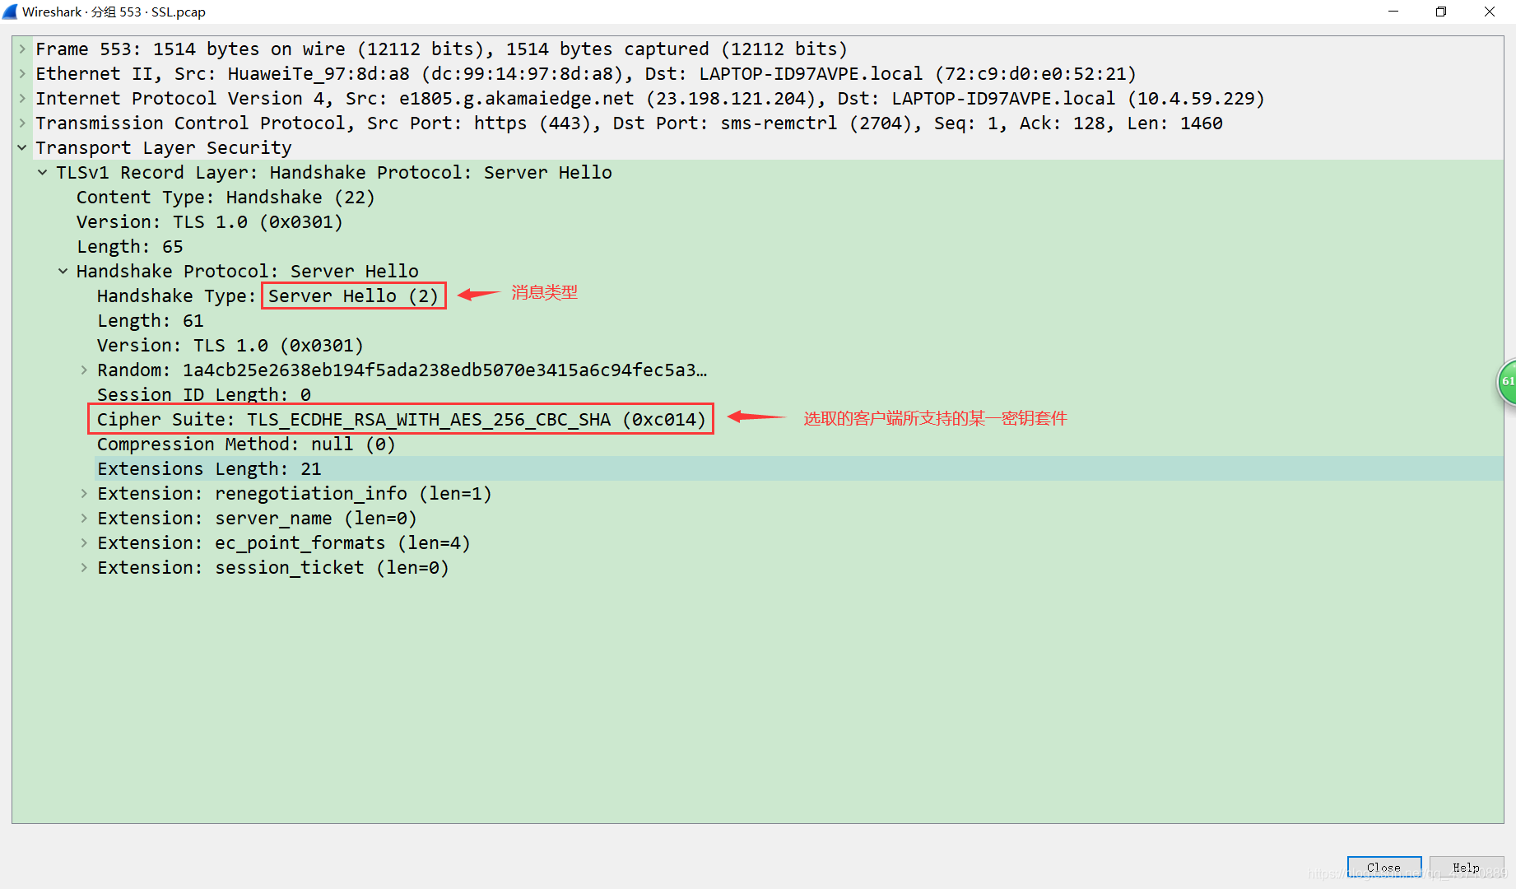The width and height of the screenshot is (1516, 889).
Task: Select Content Type: Handshake (22)
Action: point(226,198)
